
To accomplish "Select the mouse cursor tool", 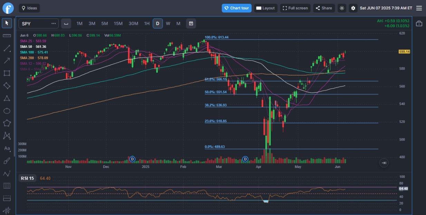I will (x=7, y=23).
